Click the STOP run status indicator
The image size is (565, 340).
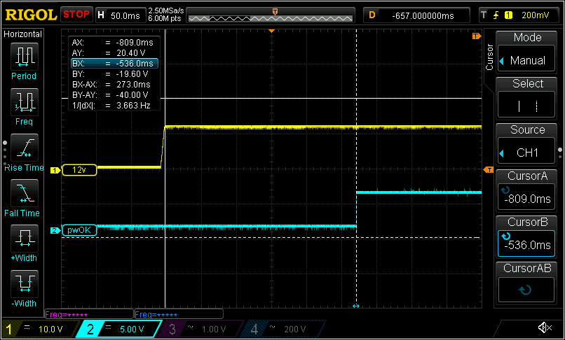(x=76, y=15)
